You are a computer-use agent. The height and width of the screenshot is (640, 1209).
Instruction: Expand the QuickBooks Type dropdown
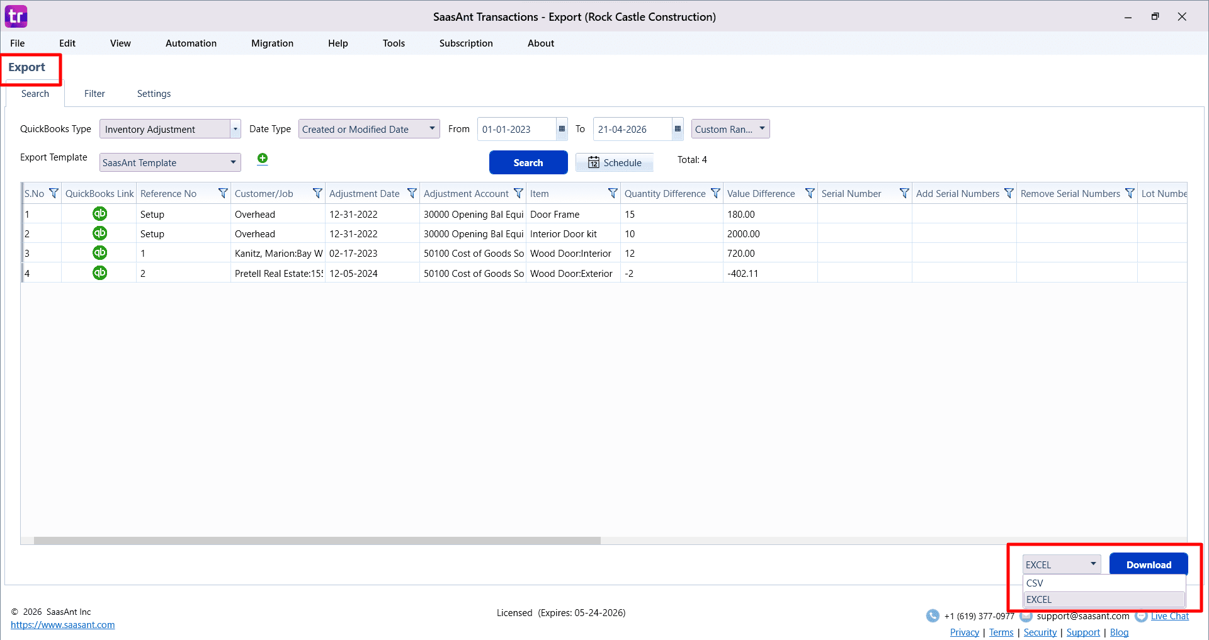236,129
